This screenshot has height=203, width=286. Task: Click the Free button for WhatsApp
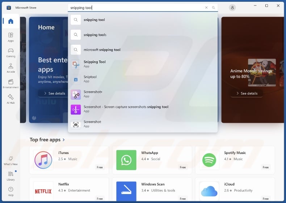tap(183, 167)
